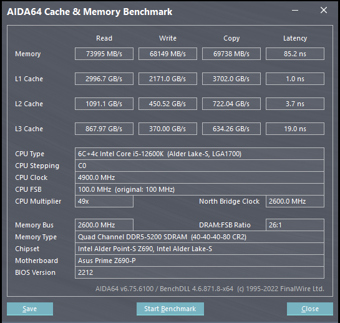The height and width of the screenshot is (323, 340).
Task: Select the CPU Clock 4900.0 MHz field
Action: tap(200, 177)
